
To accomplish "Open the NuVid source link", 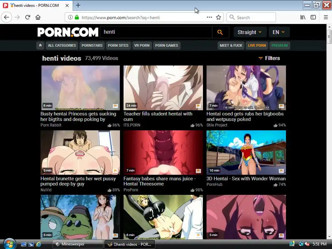I will 46,190.
